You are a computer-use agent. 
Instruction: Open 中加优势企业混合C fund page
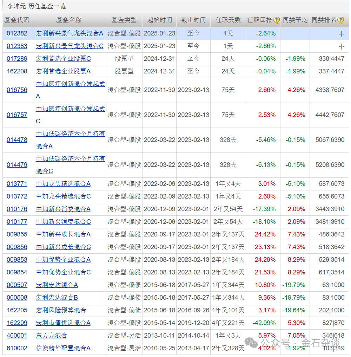(63, 272)
